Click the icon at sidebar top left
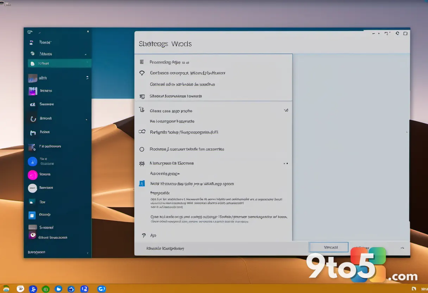 [30, 32]
